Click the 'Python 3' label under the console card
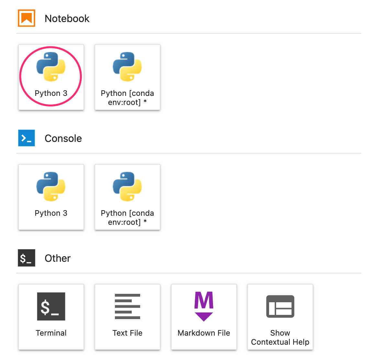The image size is (391, 357). pyautogui.click(x=51, y=213)
